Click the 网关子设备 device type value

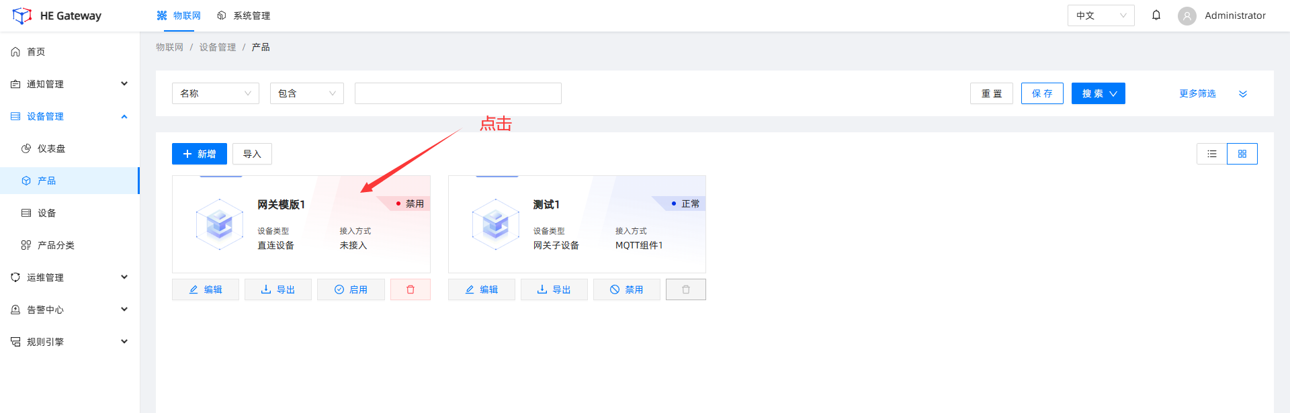[556, 245]
